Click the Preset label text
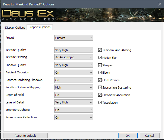164x140 pixels. click(x=10, y=38)
